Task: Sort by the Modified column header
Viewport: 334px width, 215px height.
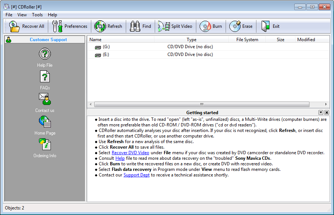Action: tap(312, 40)
